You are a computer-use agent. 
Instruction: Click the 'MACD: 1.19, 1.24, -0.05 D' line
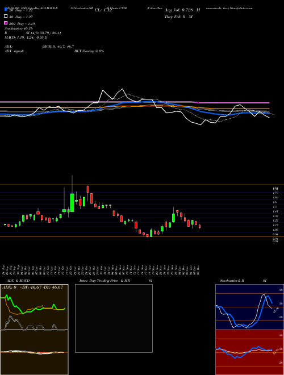(x=26, y=37)
